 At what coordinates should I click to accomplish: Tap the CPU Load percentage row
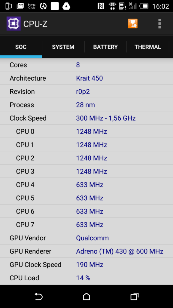[x=86, y=278]
